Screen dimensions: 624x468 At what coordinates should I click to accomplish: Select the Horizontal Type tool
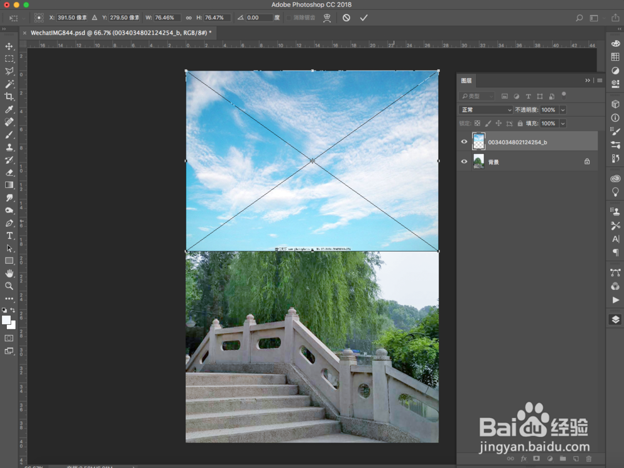pyautogui.click(x=9, y=236)
